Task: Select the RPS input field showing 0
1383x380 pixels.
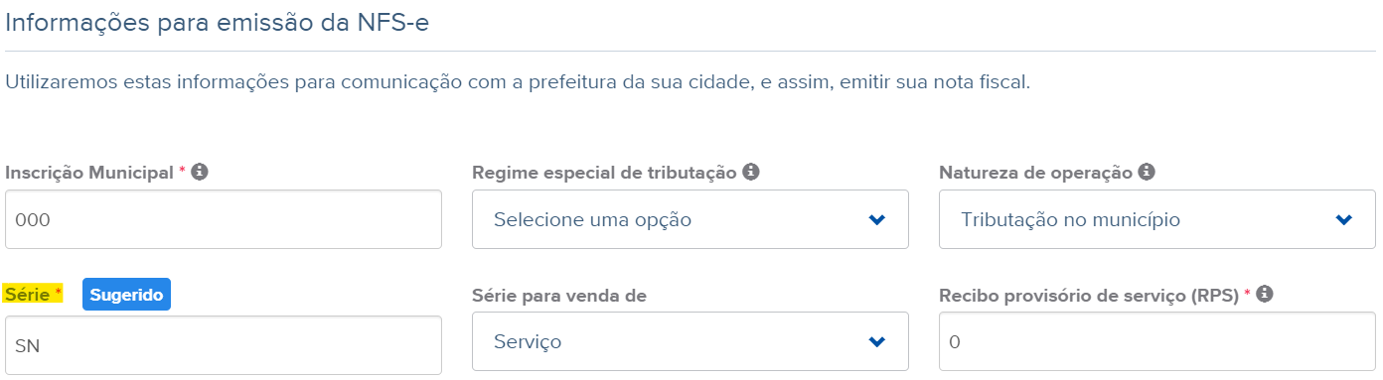Action: 1157,341
